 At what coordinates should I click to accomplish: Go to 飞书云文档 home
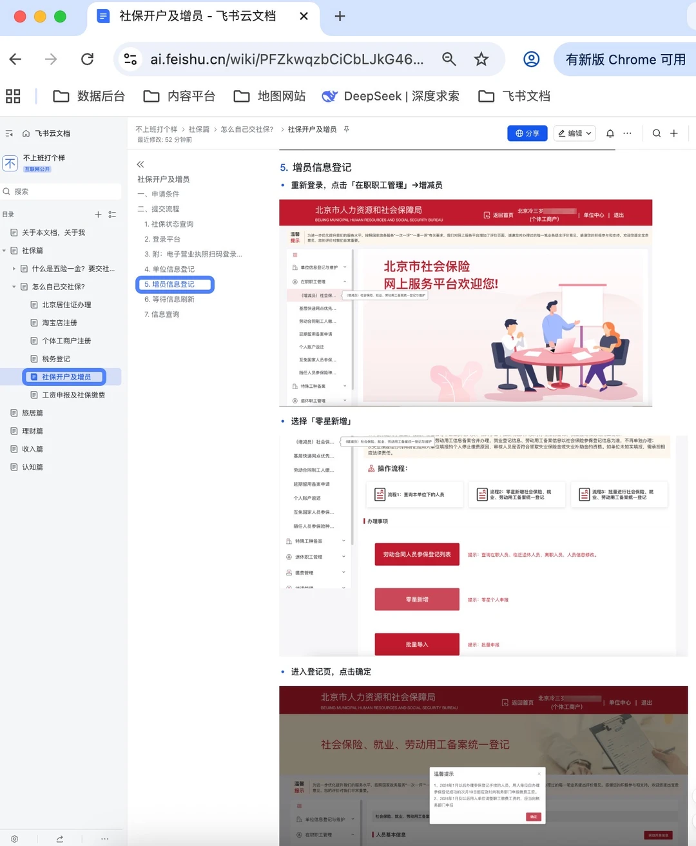pos(46,133)
